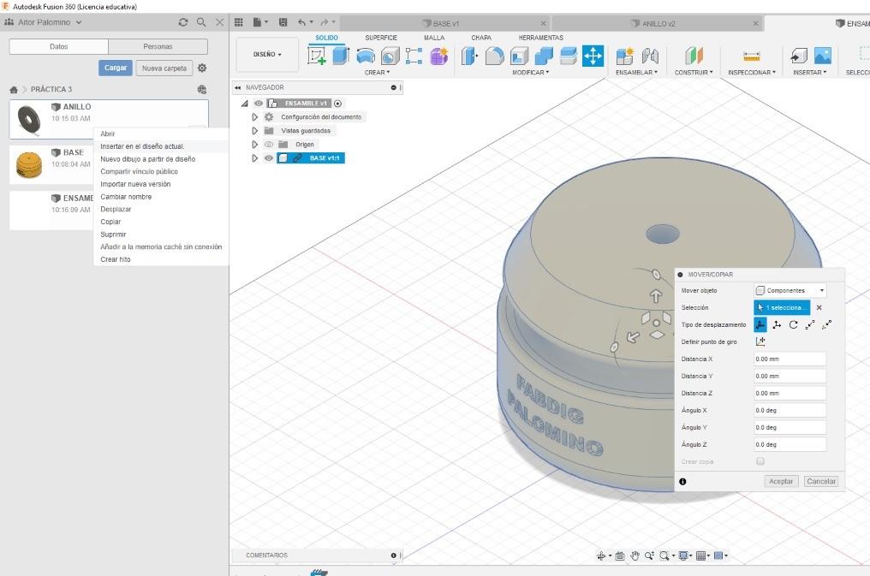Open the Personas tab in data panel
The image size is (870, 576).
pos(158,46)
